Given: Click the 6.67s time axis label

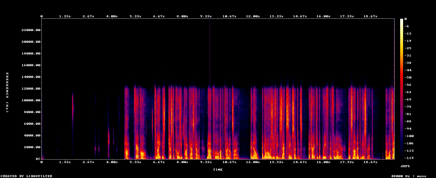Looking at the screenshot, I should pos(159,16).
